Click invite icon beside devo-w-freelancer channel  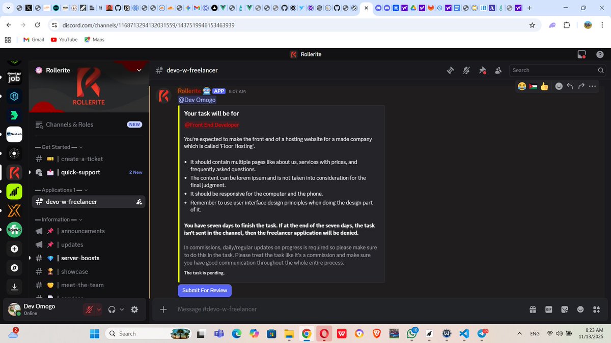point(139,202)
